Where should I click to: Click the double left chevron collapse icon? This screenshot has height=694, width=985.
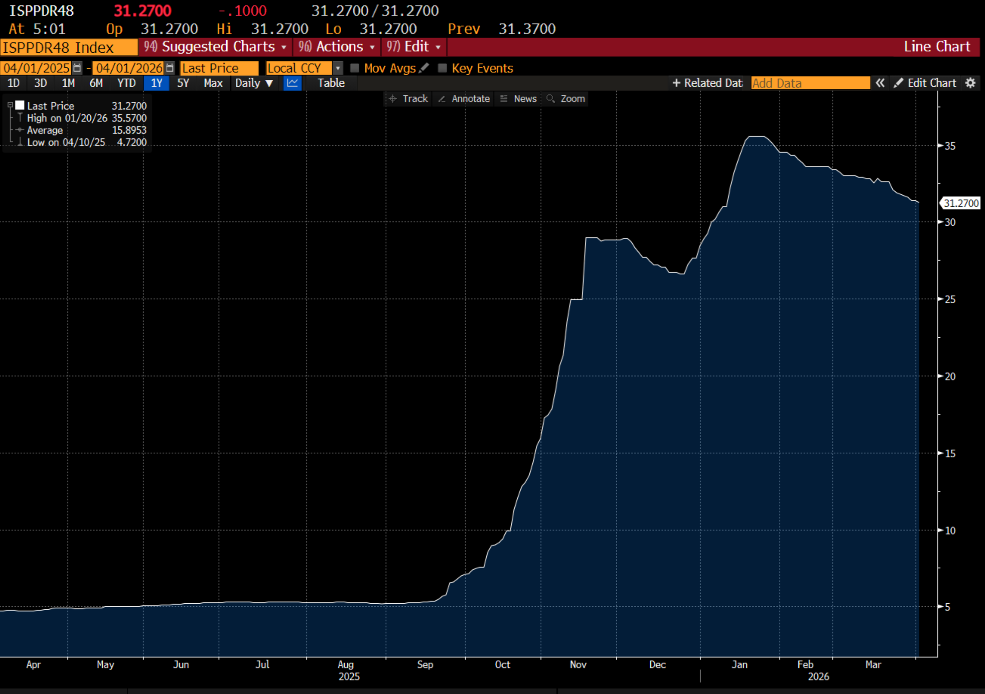pyautogui.click(x=880, y=83)
